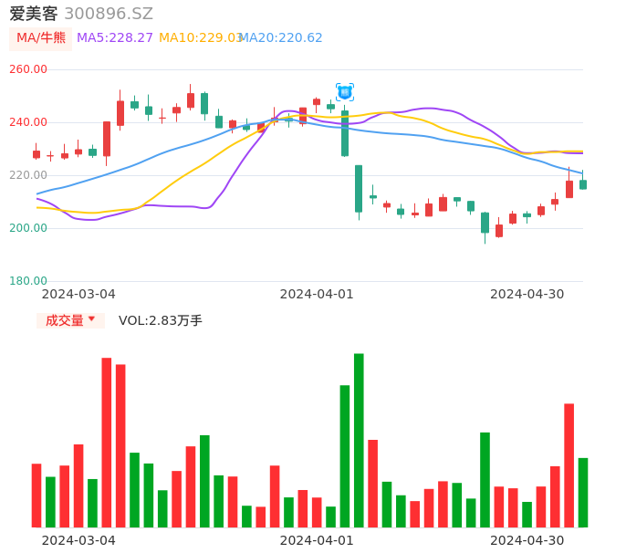626x553 pixels.
Task: Click the MA5 moving average label
Action: (114, 38)
